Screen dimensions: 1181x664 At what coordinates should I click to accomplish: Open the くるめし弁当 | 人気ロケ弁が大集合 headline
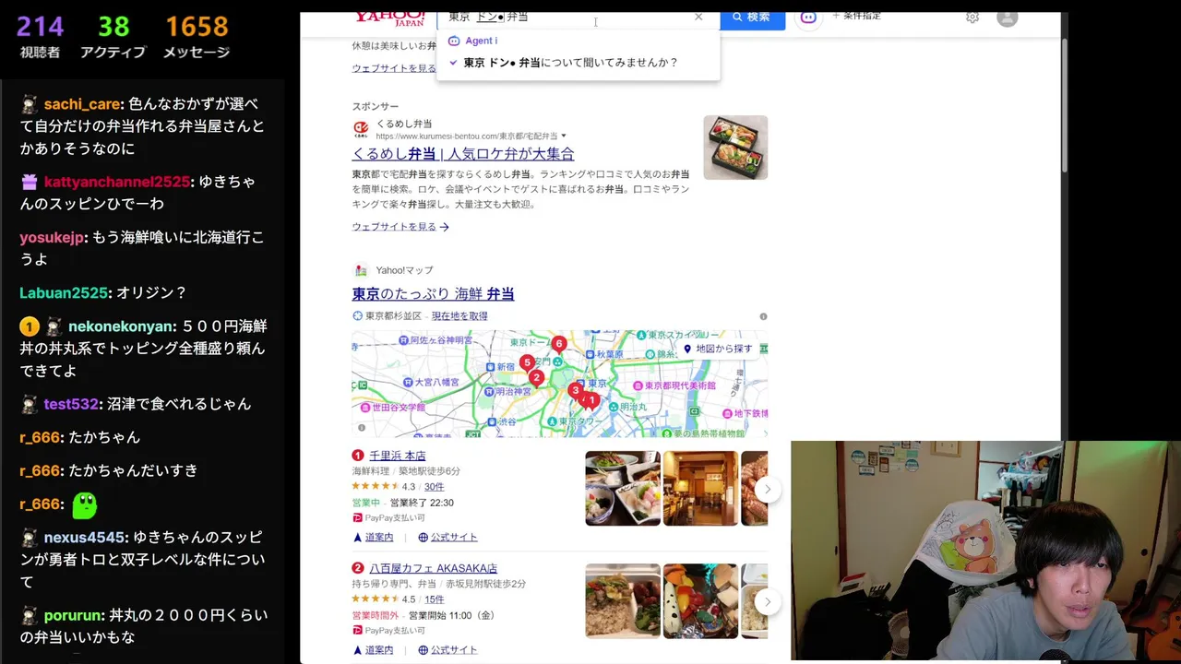coord(463,154)
